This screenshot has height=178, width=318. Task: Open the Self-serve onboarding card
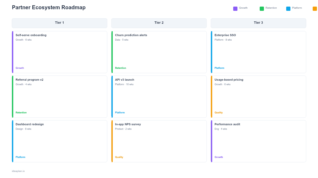pyautogui.click(x=59, y=52)
